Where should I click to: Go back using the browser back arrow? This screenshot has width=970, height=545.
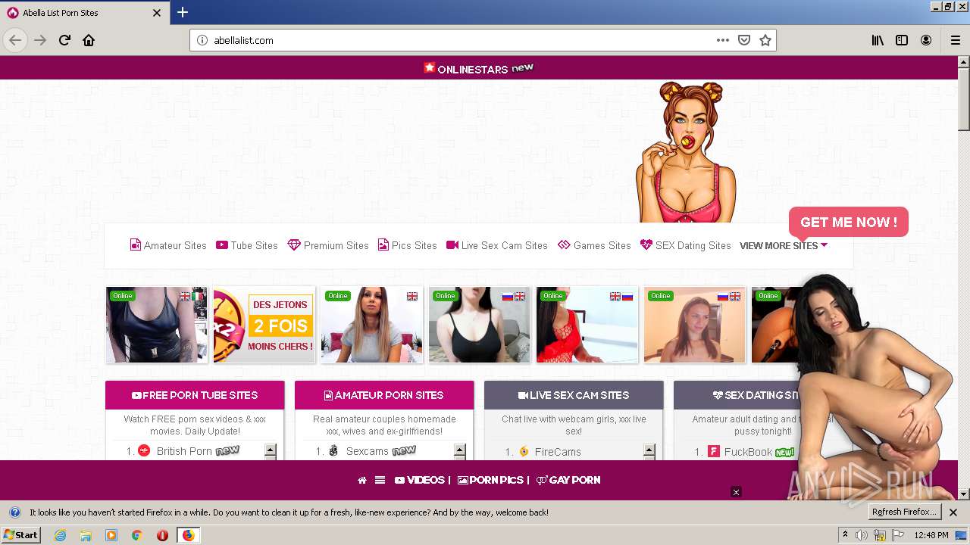pyautogui.click(x=14, y=40)
